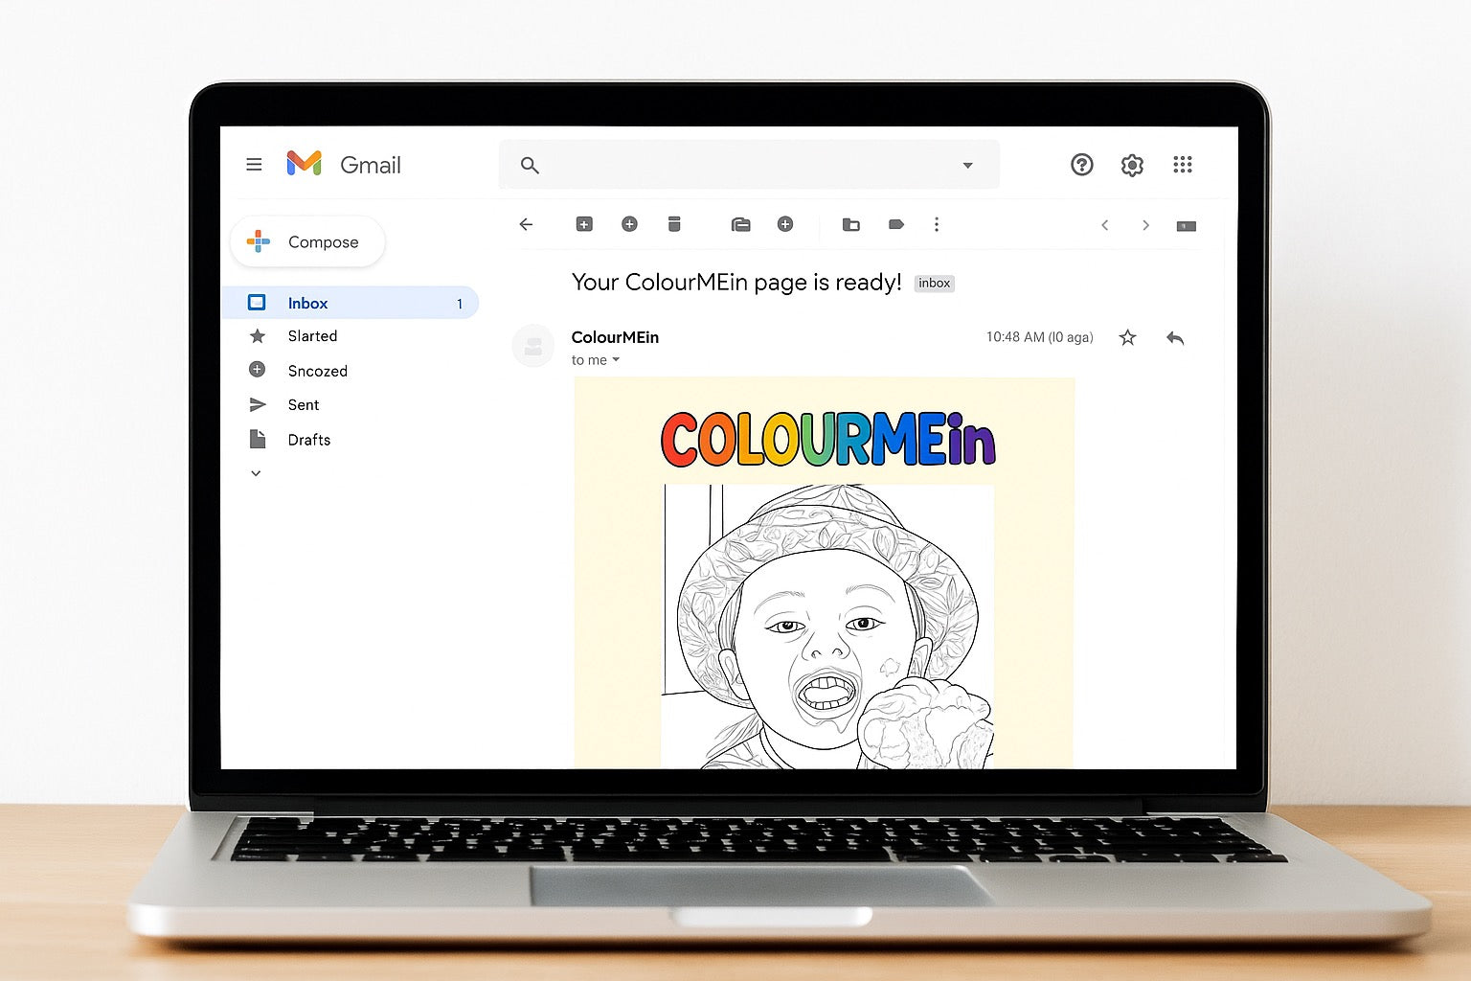Go back to inbox with arrow
Image resolution: width=1471 pixels, height=981 pixels.
pyautogui.click(x=526, y=224)
